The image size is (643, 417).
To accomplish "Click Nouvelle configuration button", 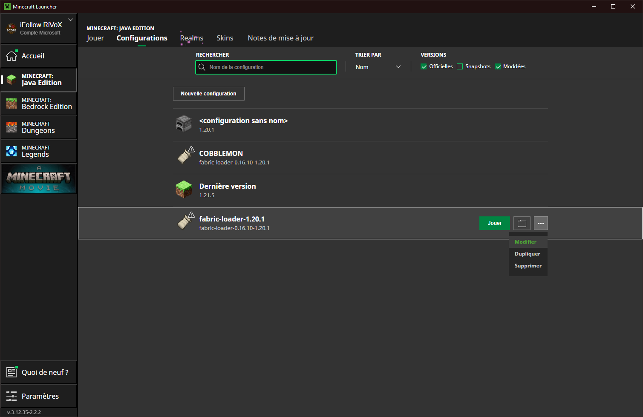I will tap(208, 94).
